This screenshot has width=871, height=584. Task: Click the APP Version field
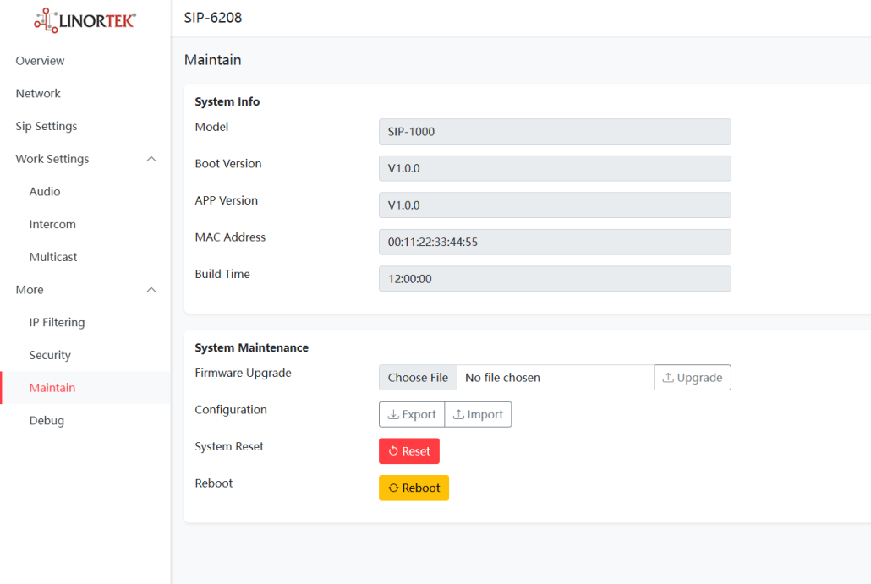tap(555, 205)
